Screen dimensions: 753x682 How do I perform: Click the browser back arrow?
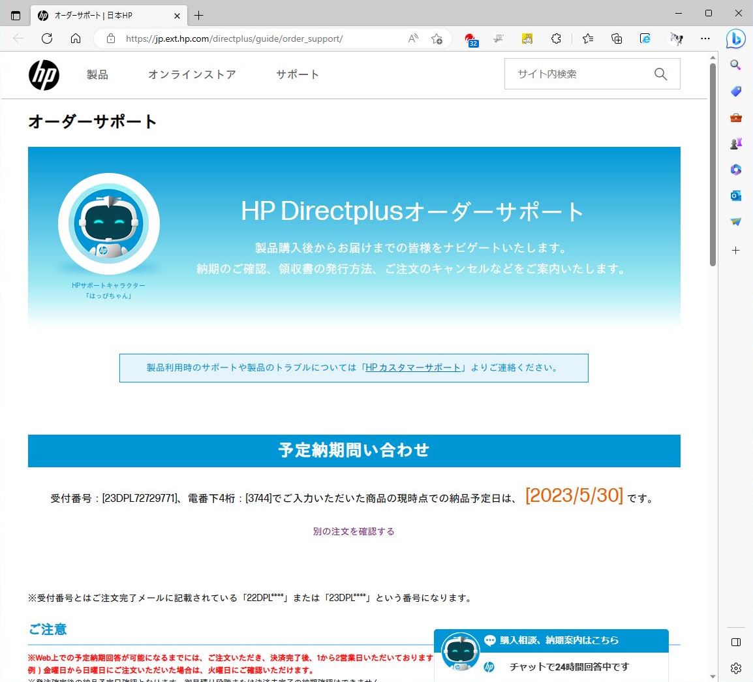tap(18, 39)
